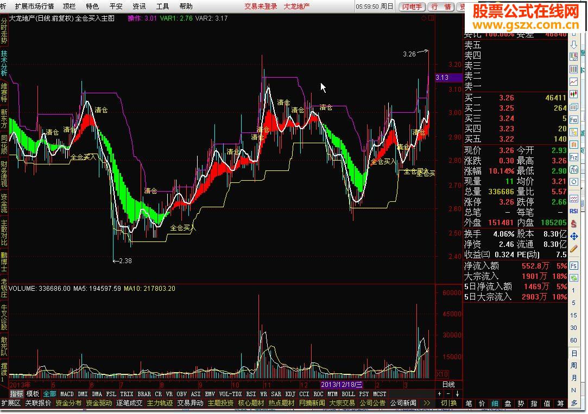The width and height of the screenshot is (588, 414).
Task: Select the 30-minute period button
Action: 574,328
